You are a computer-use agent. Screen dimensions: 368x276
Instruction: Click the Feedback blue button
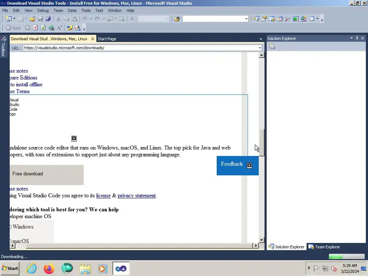click(x=238, y=165)
